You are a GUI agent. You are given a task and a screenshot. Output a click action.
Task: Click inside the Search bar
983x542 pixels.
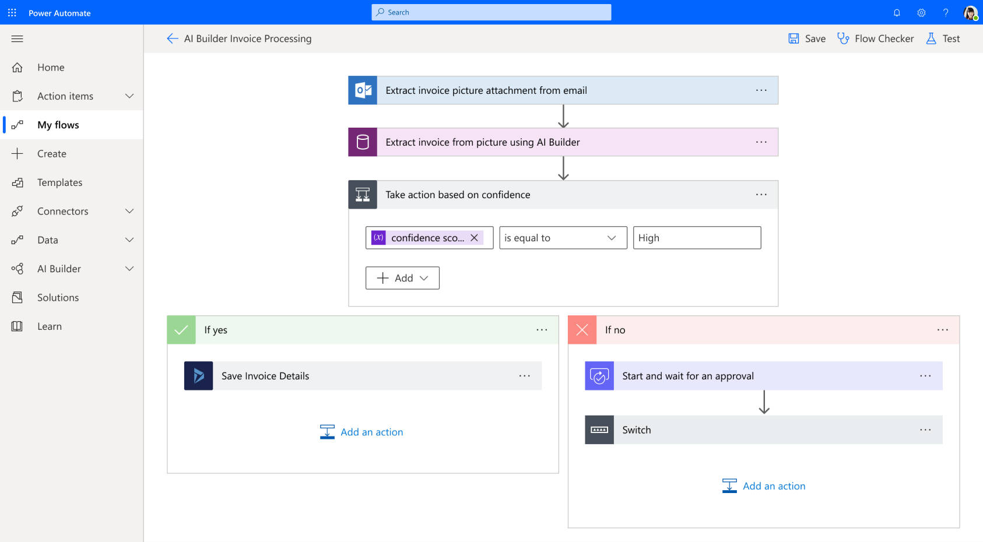[491, 12]
